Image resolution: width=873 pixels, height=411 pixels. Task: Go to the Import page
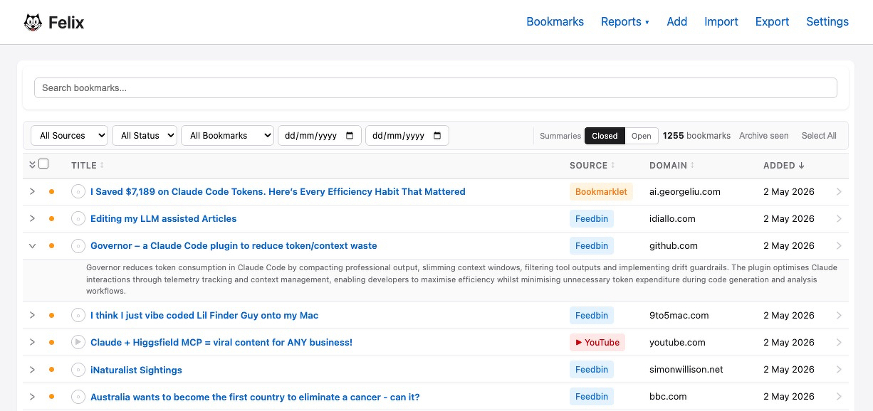pyautogui.click(x=721, y=21)
